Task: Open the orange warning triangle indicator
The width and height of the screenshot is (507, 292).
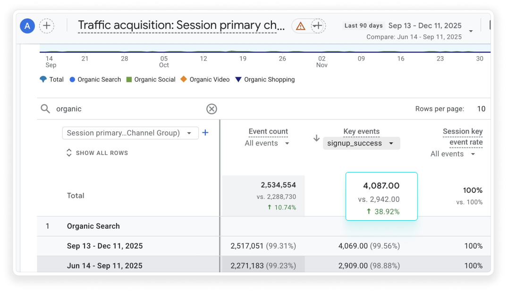Action: pos(300,26)
